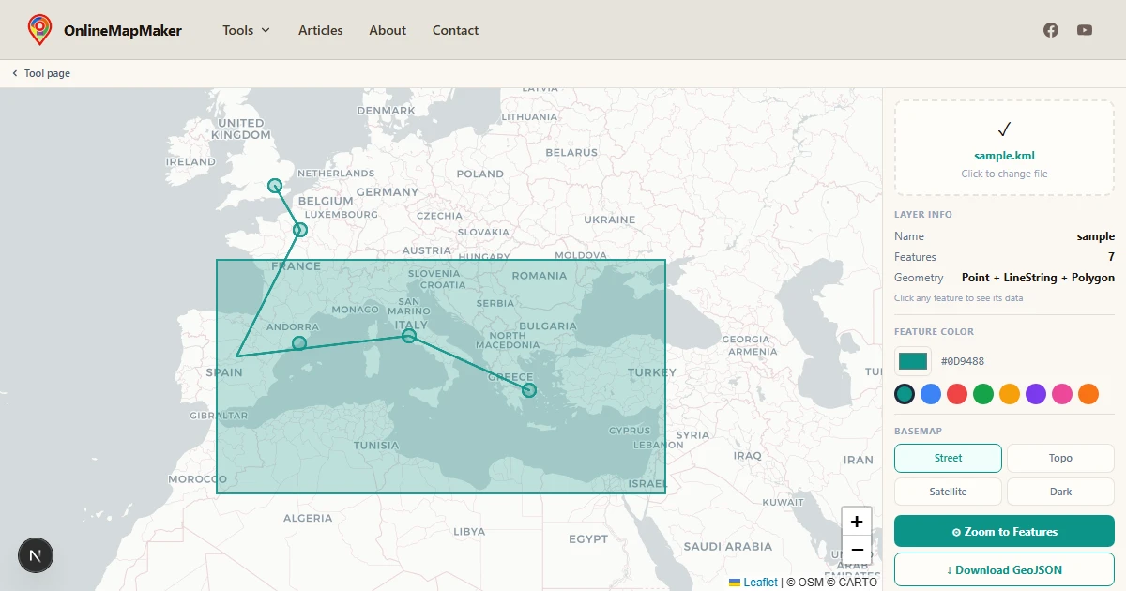Screen dimensions: 1126x591
Task: Open the YouTube icon link
Action: 1085,30
